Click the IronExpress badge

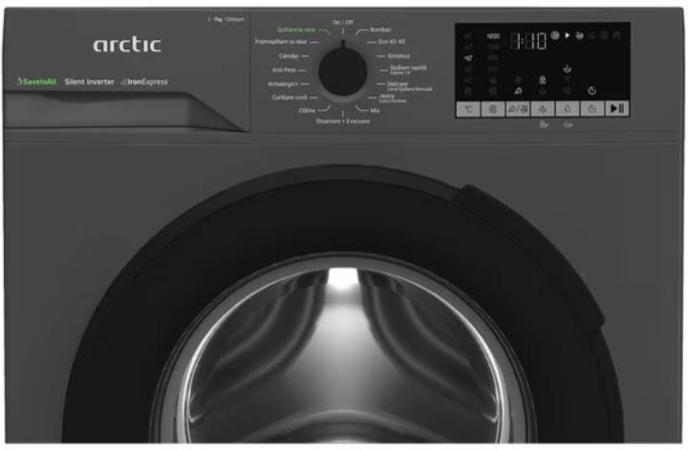tap(145, 81)
